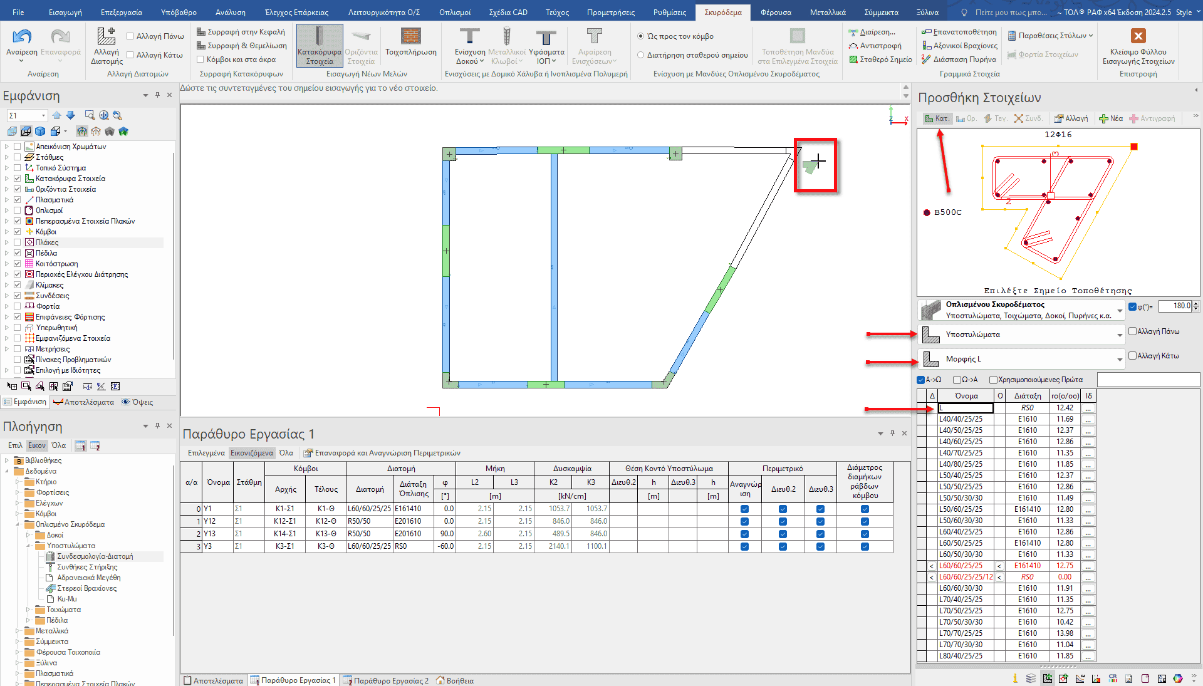The width and height of the screenshot is (1203, 686).
Task: Toggle Πλάκες layer visibility checkbox
Action: [18, 242]
